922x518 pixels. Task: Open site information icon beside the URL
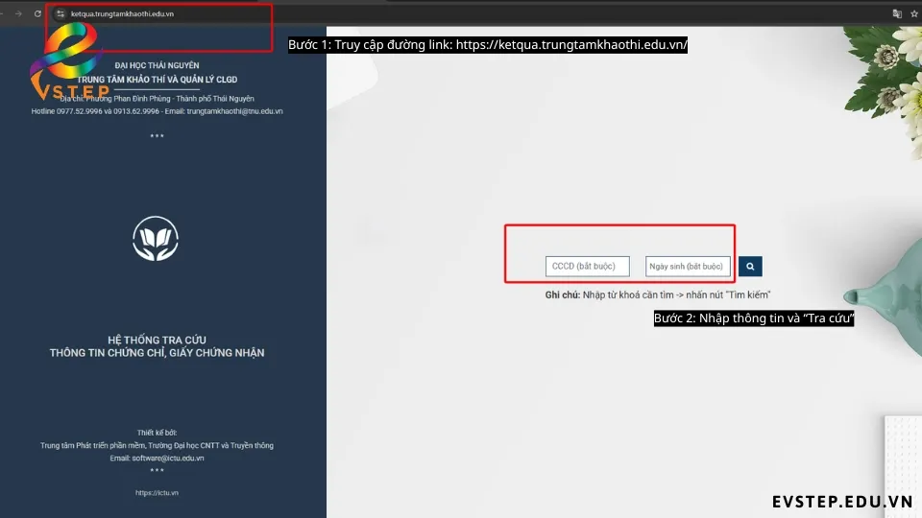pos(60,13)
